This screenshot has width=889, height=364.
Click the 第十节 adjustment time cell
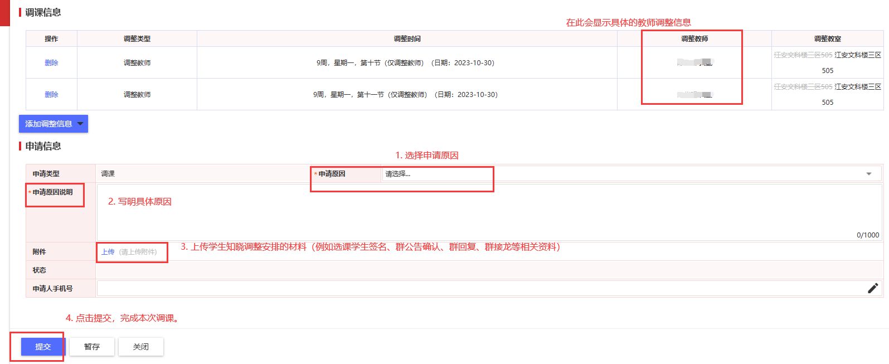point(406,63)
